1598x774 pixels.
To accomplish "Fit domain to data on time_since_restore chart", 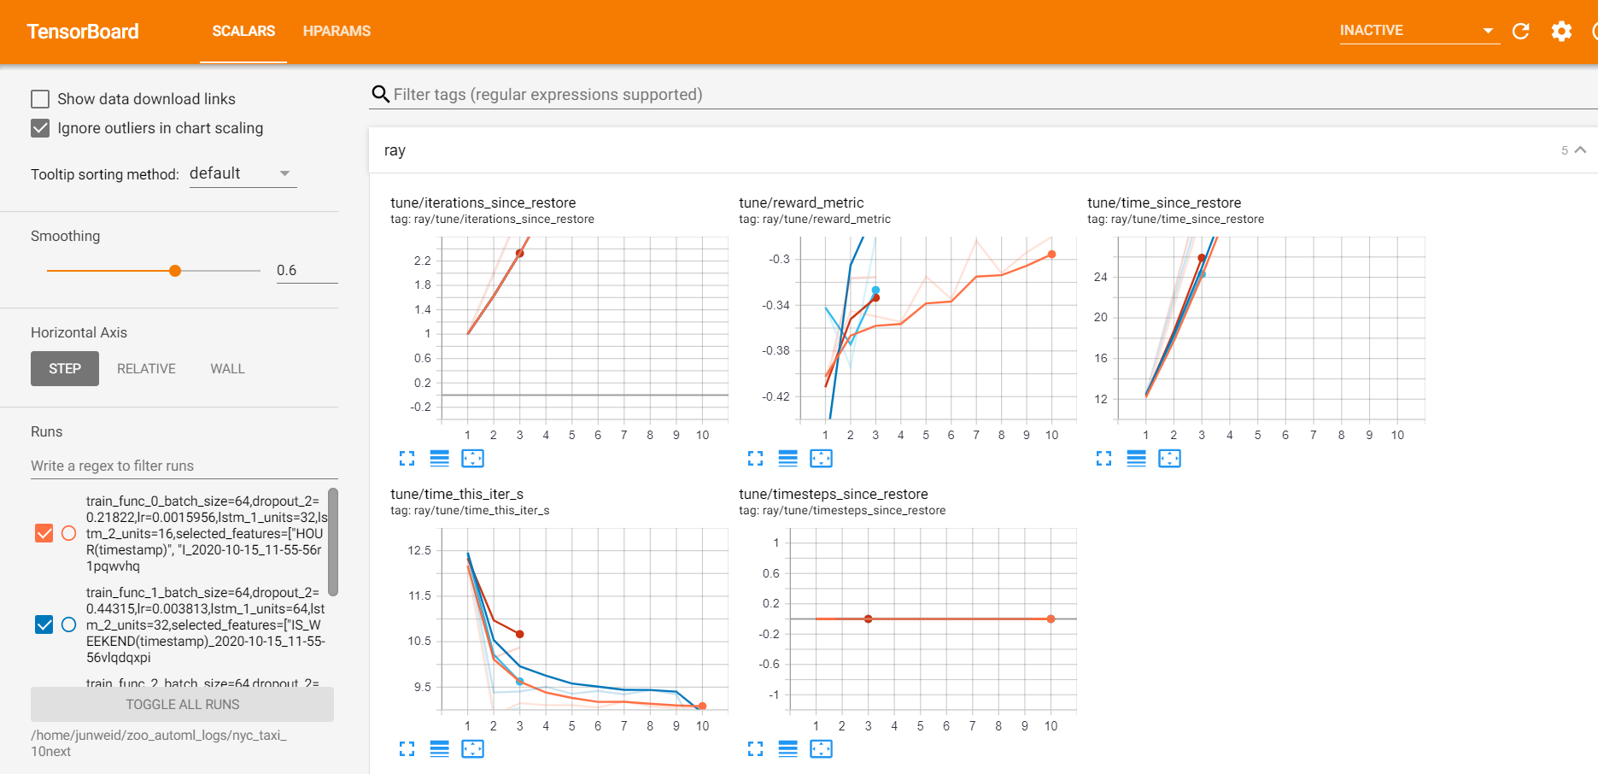I will point(1169,459).
